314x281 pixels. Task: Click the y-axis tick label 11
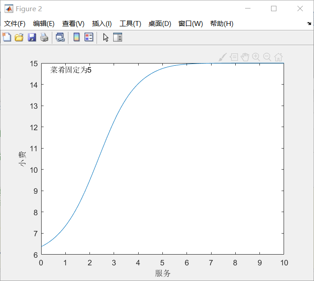[x=34, y=149]
